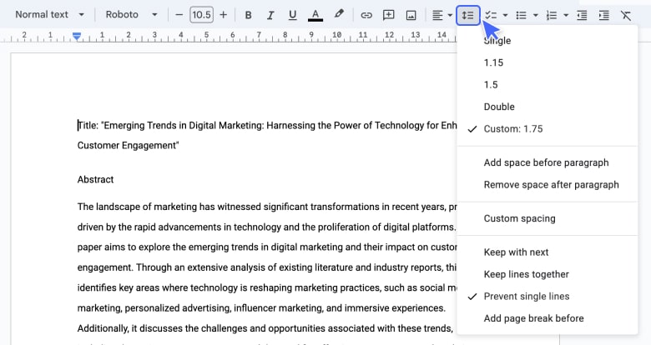Toggle italic formatting
This screenshot has height=345, width=651.
[270, 15]
